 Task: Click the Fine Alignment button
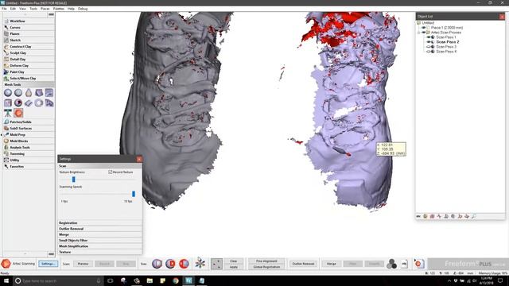click(x=266, y=261)
